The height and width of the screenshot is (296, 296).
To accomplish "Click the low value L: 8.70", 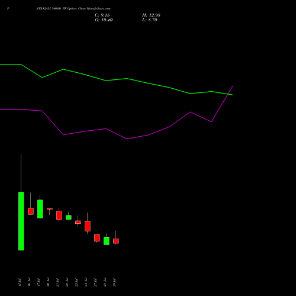I will pos(150,20).
